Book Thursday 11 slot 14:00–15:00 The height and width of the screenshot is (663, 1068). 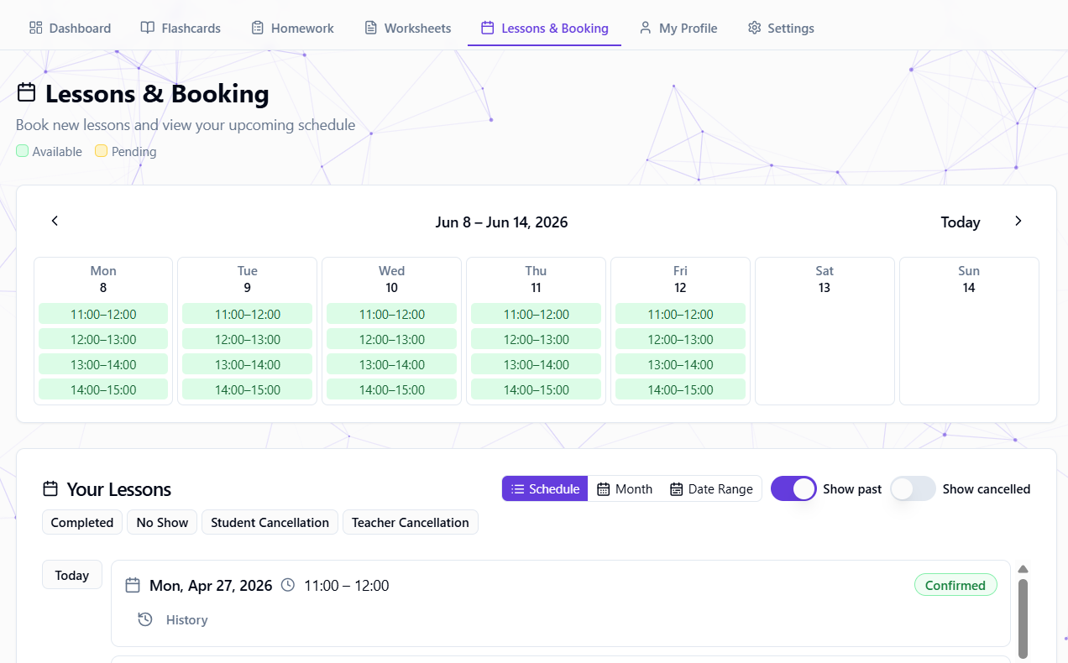pos(537,389)
